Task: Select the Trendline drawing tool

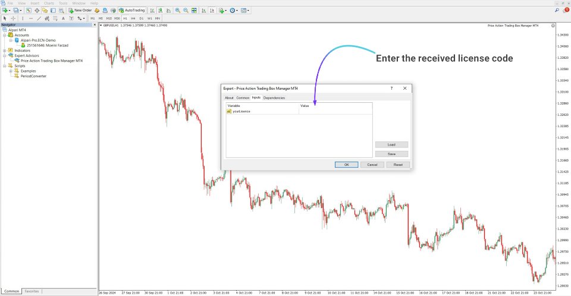Action: click(x=39, y=18)
